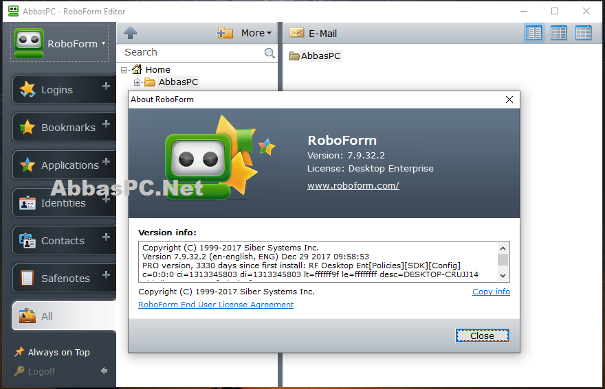605x389 pixels.
Task: Add a new Application with plus icon
Action: tap(107, 161)
